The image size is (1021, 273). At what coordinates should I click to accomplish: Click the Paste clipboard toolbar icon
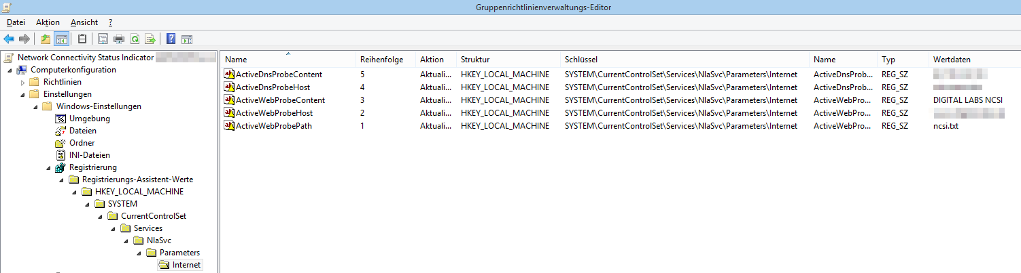click(x=82, y=39)
